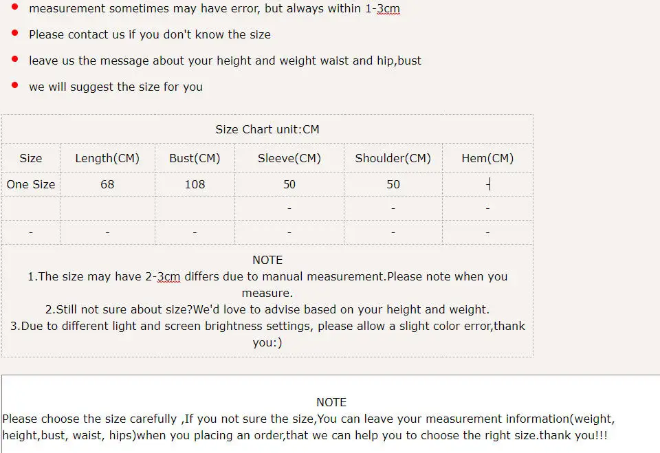Select the "Length(CM)" column header
The height and width of the screenshot is (453, 660).
click(107, 158)
